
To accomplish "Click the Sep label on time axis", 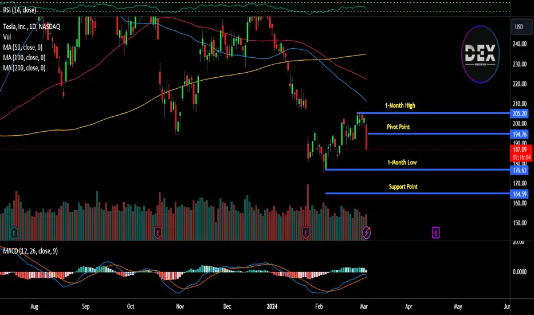I will (x=86, y=306).
